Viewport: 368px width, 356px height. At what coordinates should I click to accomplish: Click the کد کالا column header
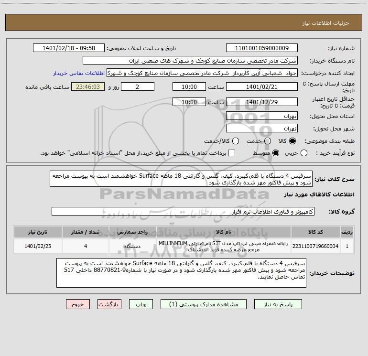315,232
